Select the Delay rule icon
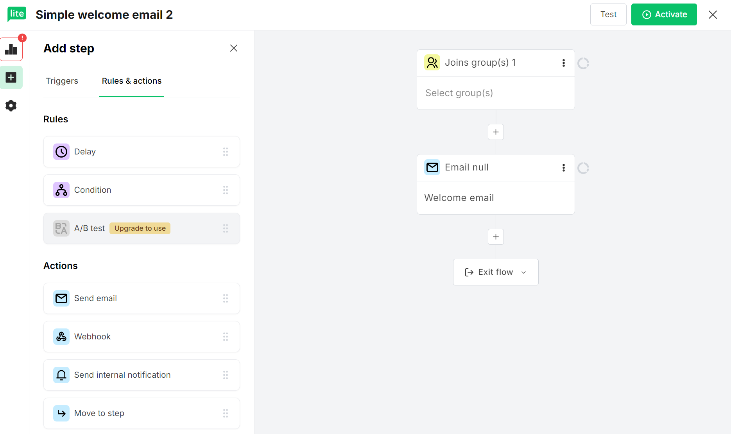 click(61, 152)
